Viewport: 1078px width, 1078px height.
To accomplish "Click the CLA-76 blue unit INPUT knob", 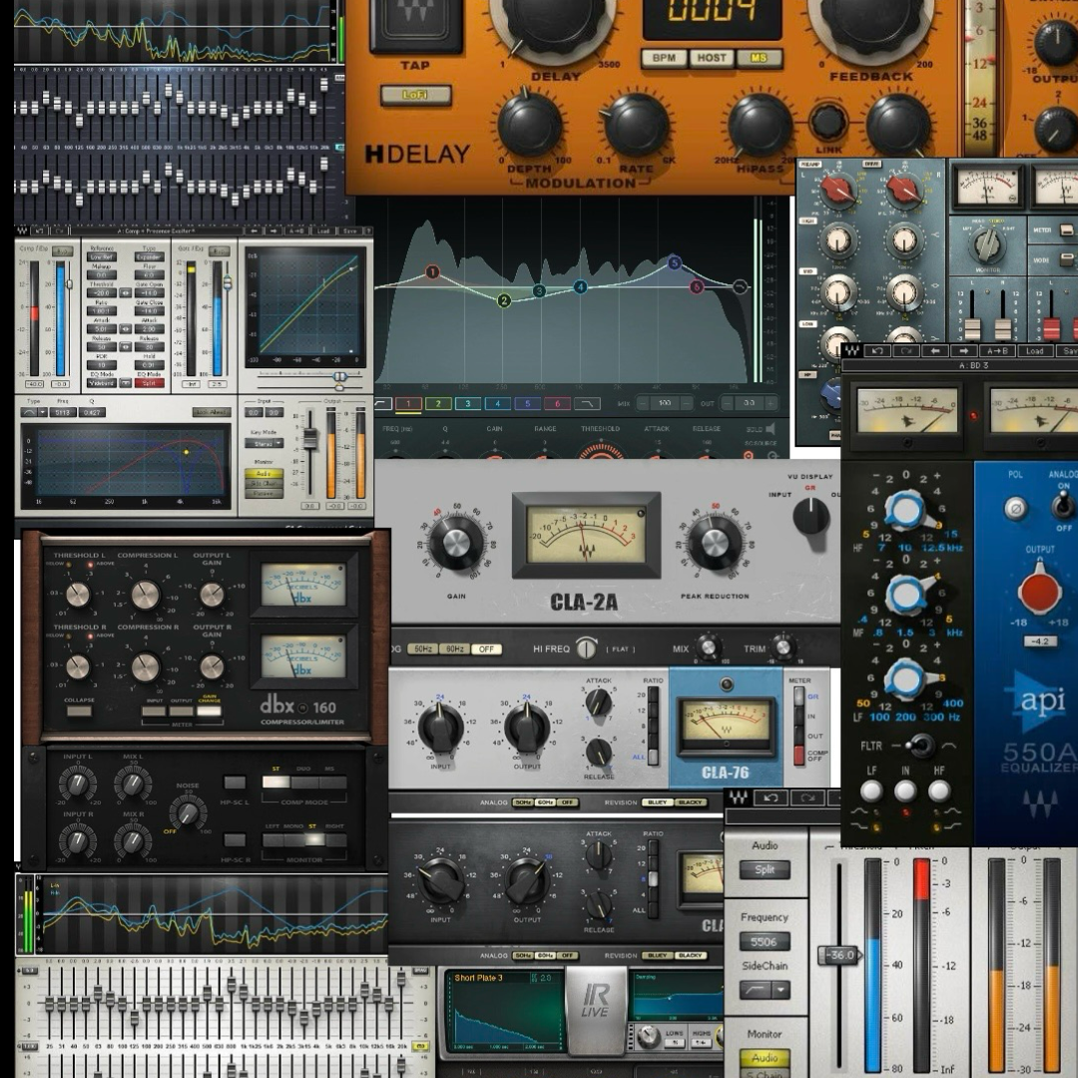I will click(440, 729).
